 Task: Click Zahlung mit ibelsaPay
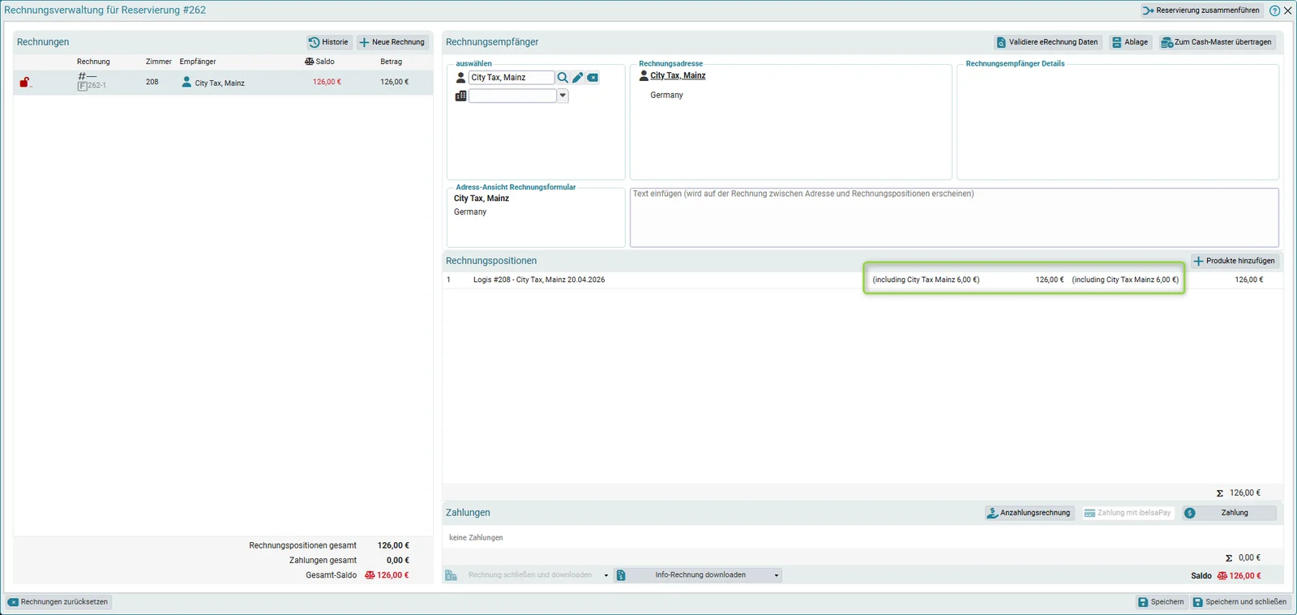point(1128,513)
